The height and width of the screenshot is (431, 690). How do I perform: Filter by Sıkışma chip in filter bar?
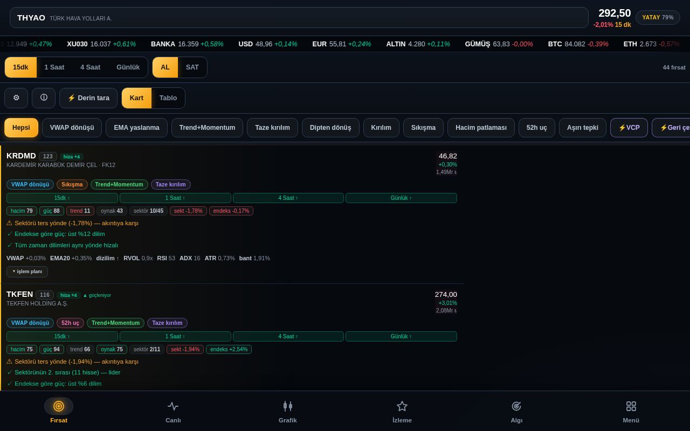[x=423, y=128]
